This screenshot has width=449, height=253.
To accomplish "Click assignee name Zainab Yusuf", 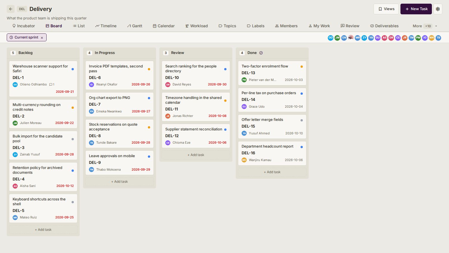I will [x=30, y=154].
